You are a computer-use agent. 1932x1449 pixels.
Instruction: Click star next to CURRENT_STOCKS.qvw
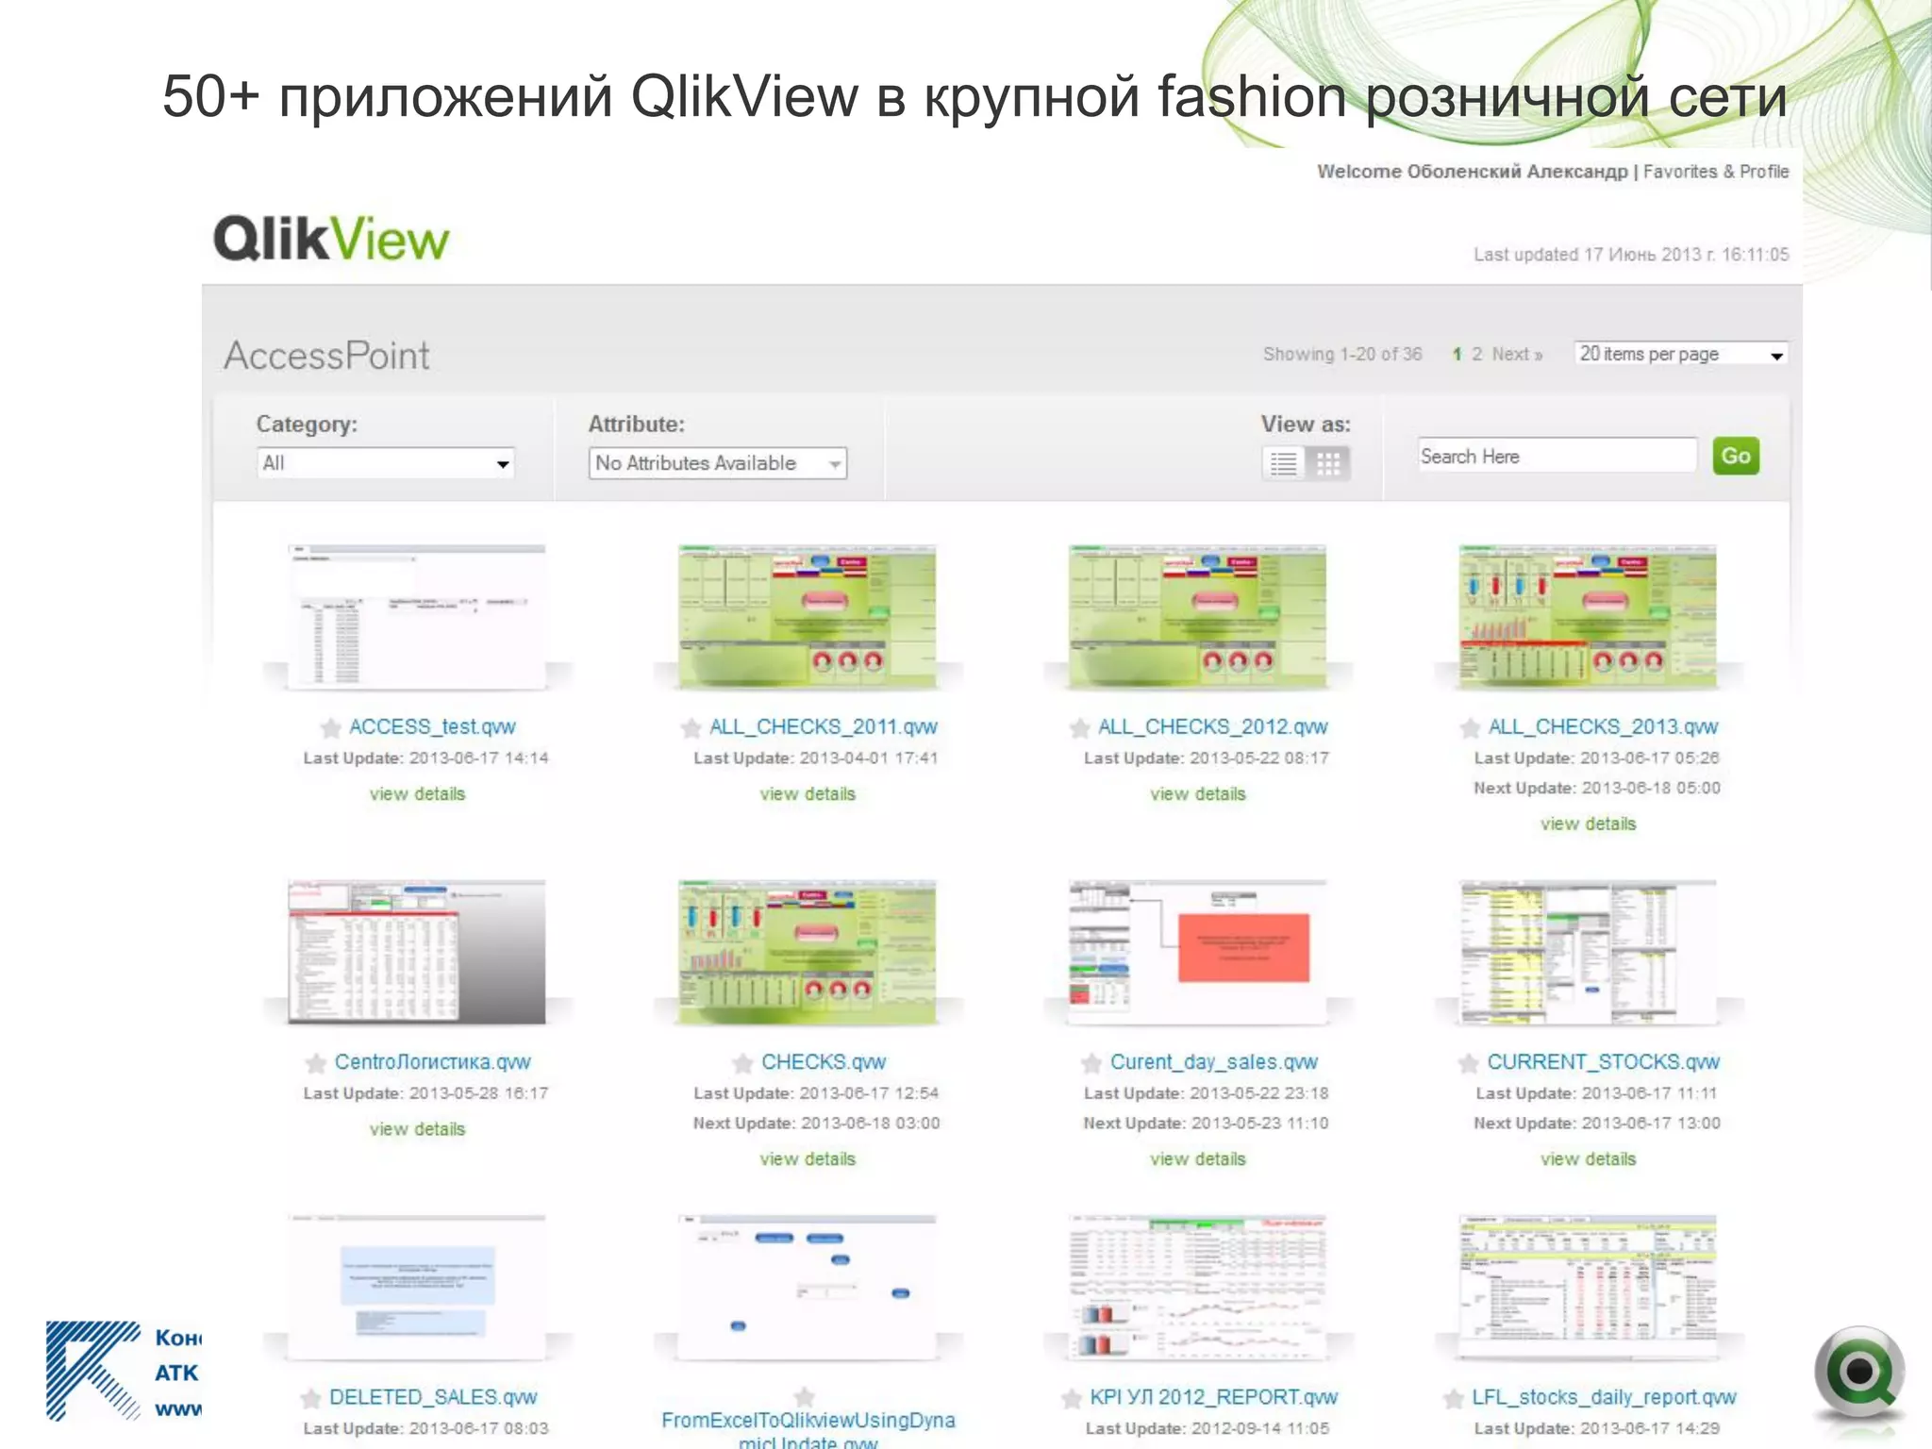(x=1469, y=1063)
